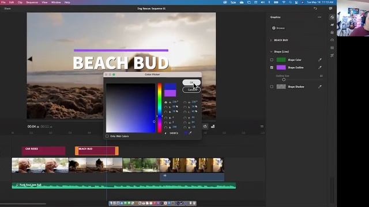Open the Window menu

coord(56,2)
